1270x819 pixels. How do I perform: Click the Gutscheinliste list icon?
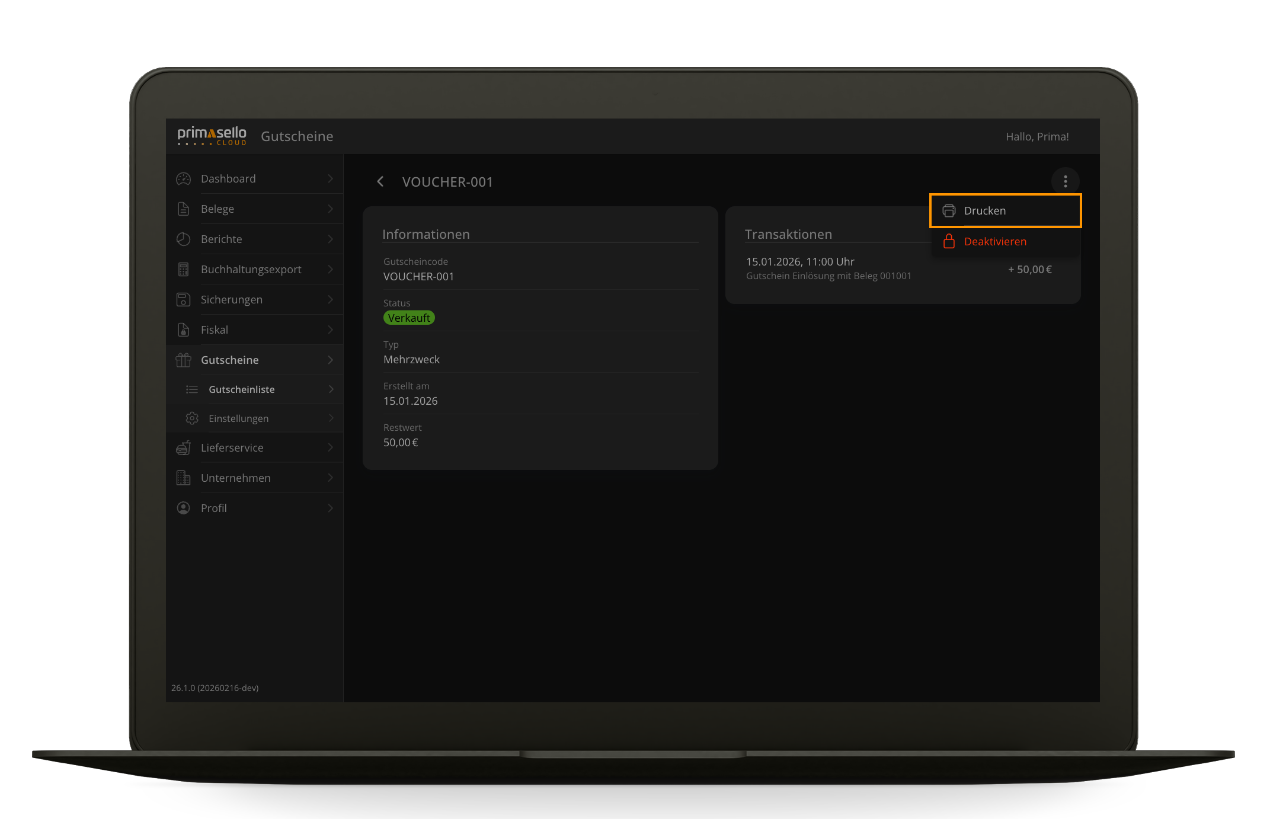(192, 389)
